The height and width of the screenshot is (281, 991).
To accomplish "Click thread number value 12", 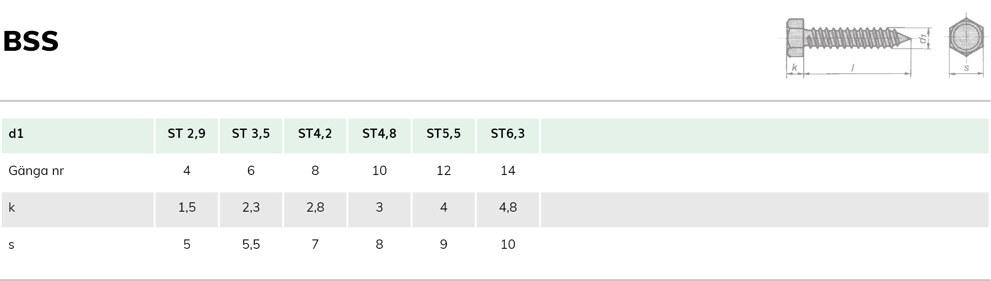I will [x=444, y=171].
